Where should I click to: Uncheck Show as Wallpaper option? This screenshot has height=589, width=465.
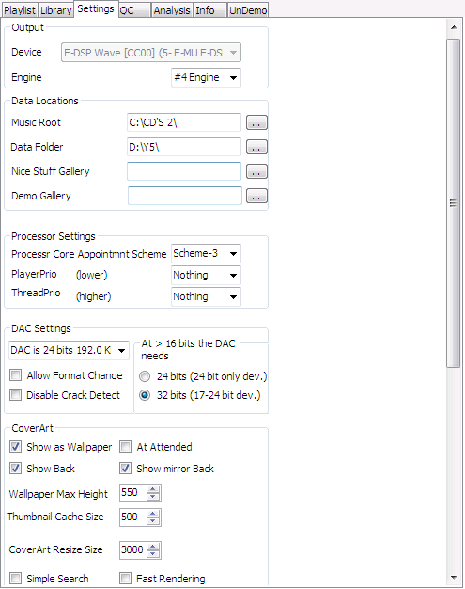(15, 447)
